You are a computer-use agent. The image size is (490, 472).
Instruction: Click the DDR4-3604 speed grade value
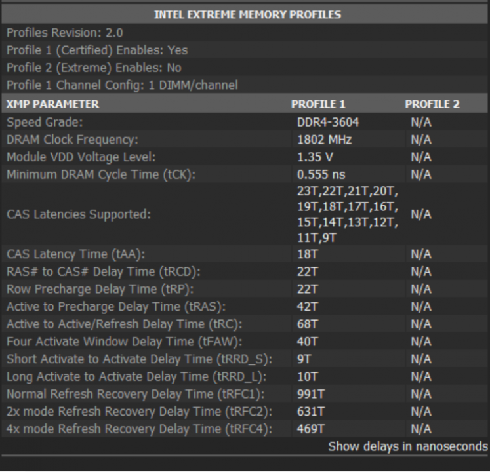(x=328, y=122)
